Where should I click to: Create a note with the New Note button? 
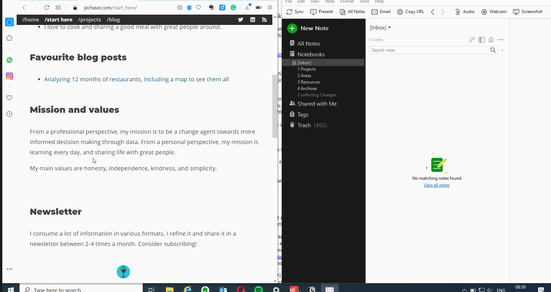click(308, 28)
